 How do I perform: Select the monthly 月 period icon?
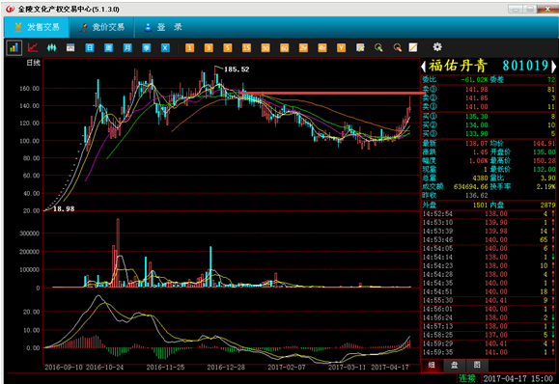(x=127, y=47)
